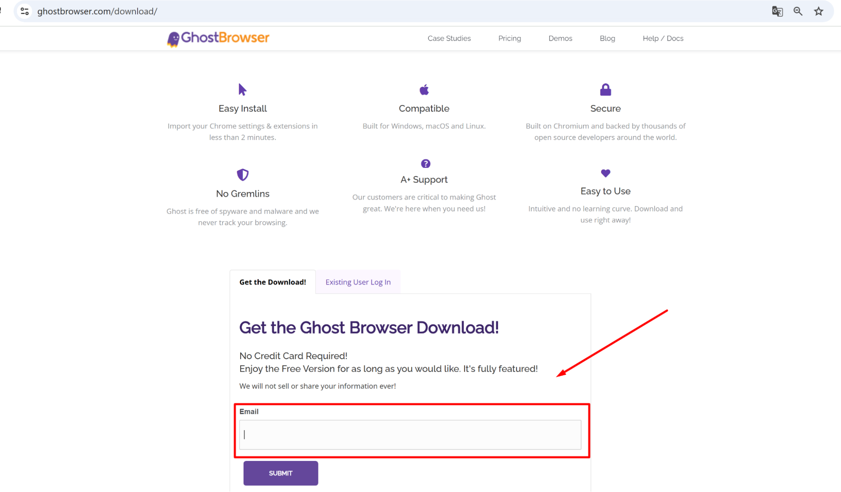
Task: Click the translate page icon
Action: [777, 11]
